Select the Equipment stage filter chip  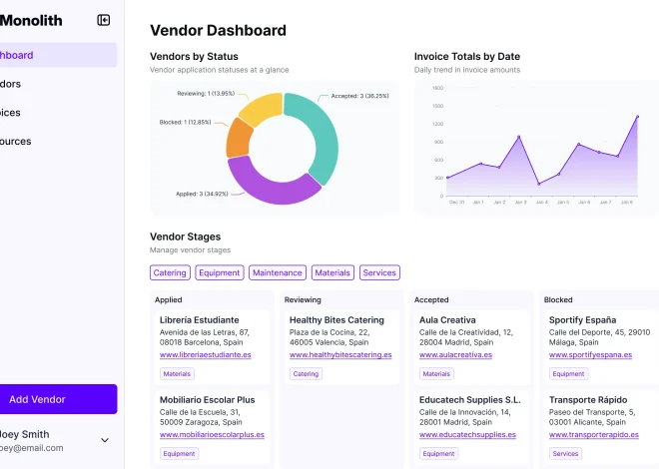tap(220, 272)
